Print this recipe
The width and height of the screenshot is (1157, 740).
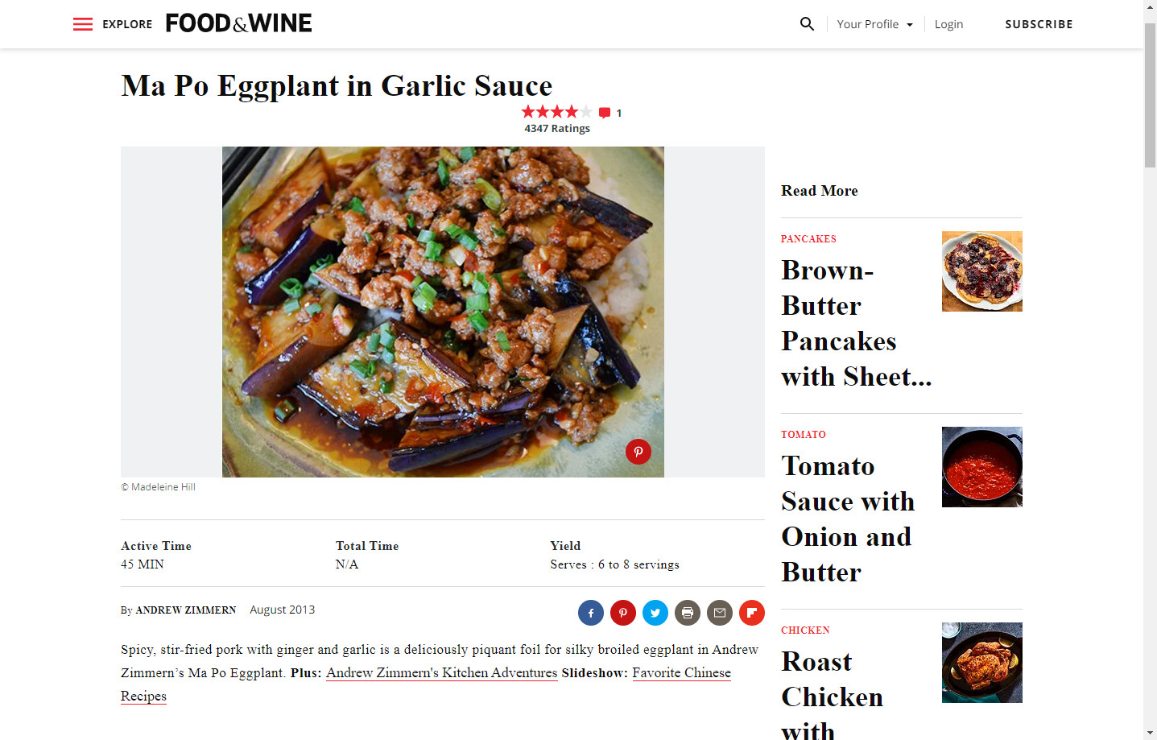pyautogui.click(x=688, y=613)
